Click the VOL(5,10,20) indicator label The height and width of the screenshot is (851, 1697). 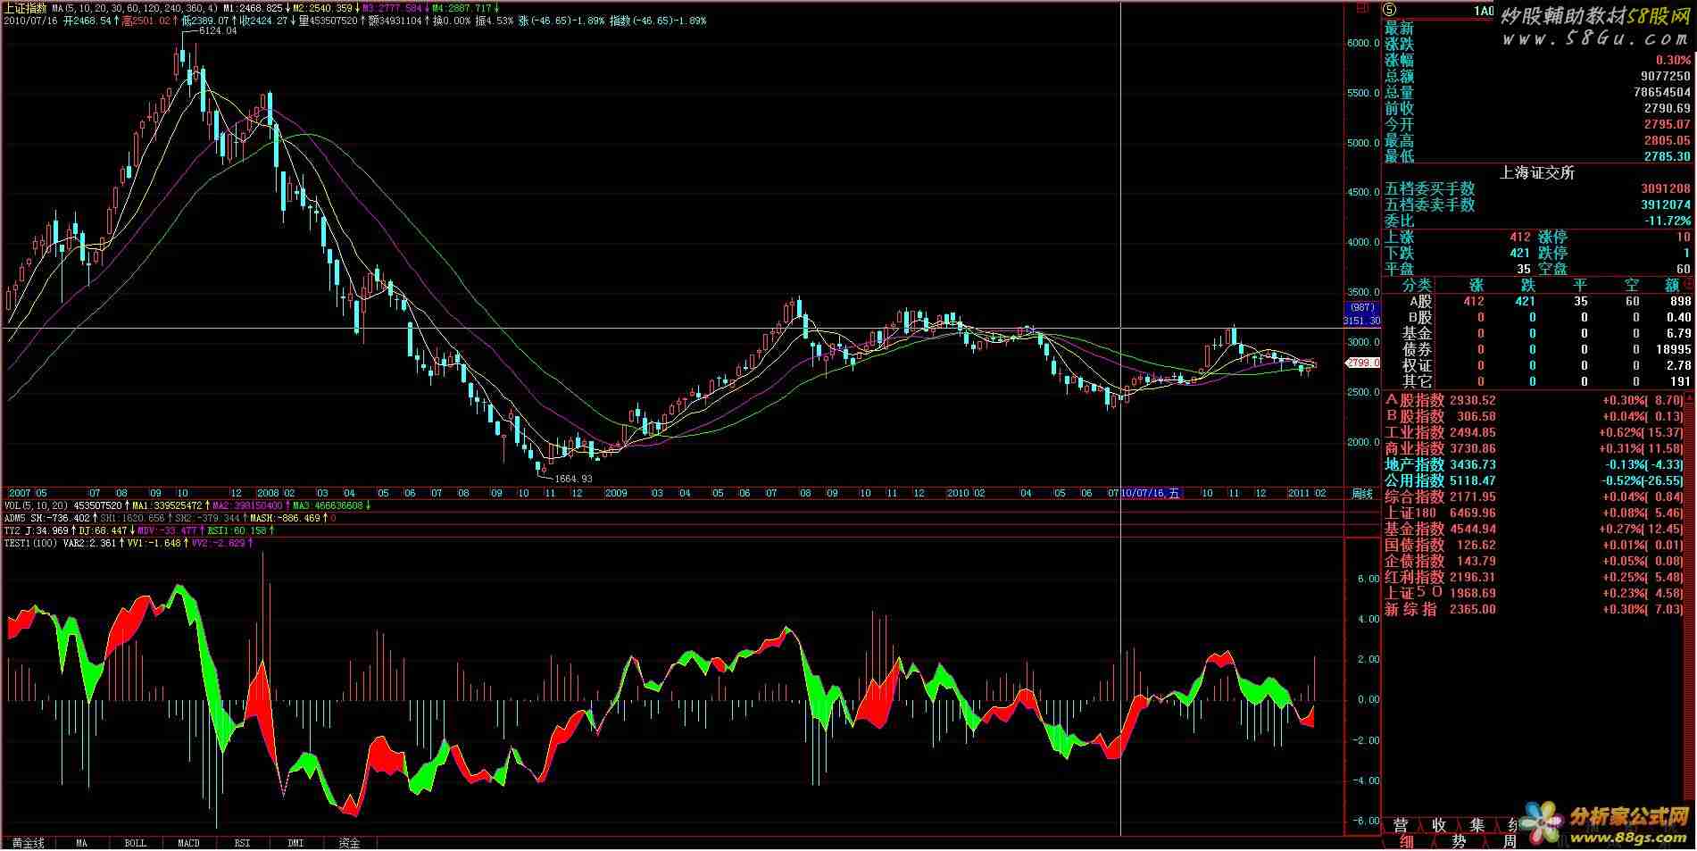coord(36,505)
